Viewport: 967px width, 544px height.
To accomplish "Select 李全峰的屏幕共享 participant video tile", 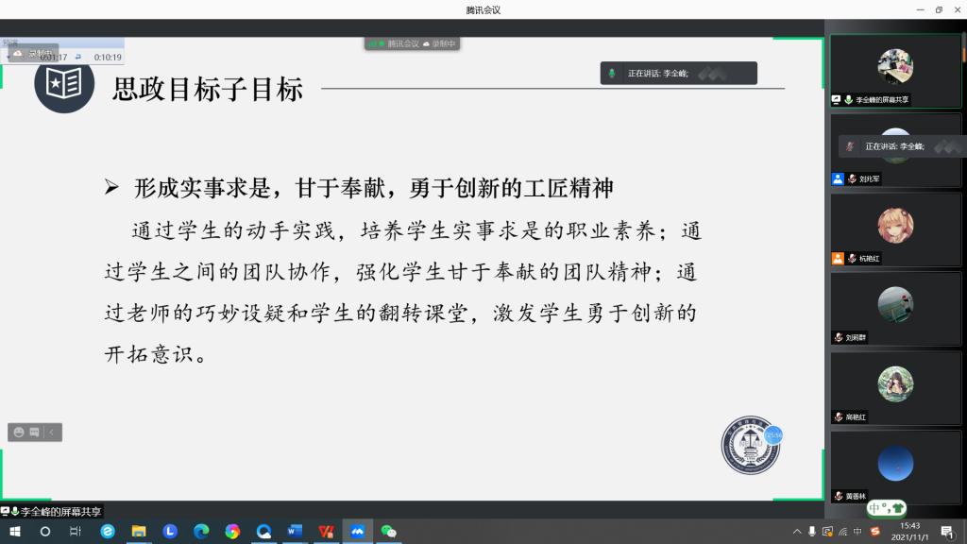I will click(894, 71).
